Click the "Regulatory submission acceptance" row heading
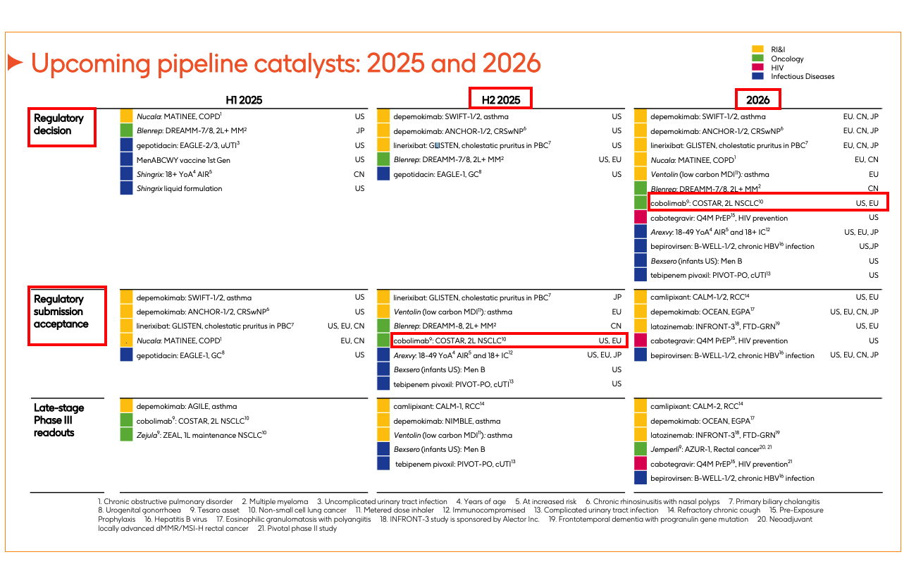The width and height of the screenshot is (916, 564). pos(61,312)
